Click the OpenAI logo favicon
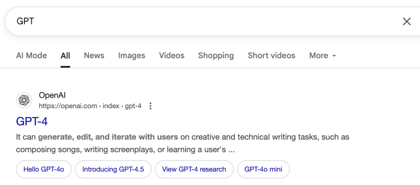Viewport: 420px width, 185px height. point(24,100)
